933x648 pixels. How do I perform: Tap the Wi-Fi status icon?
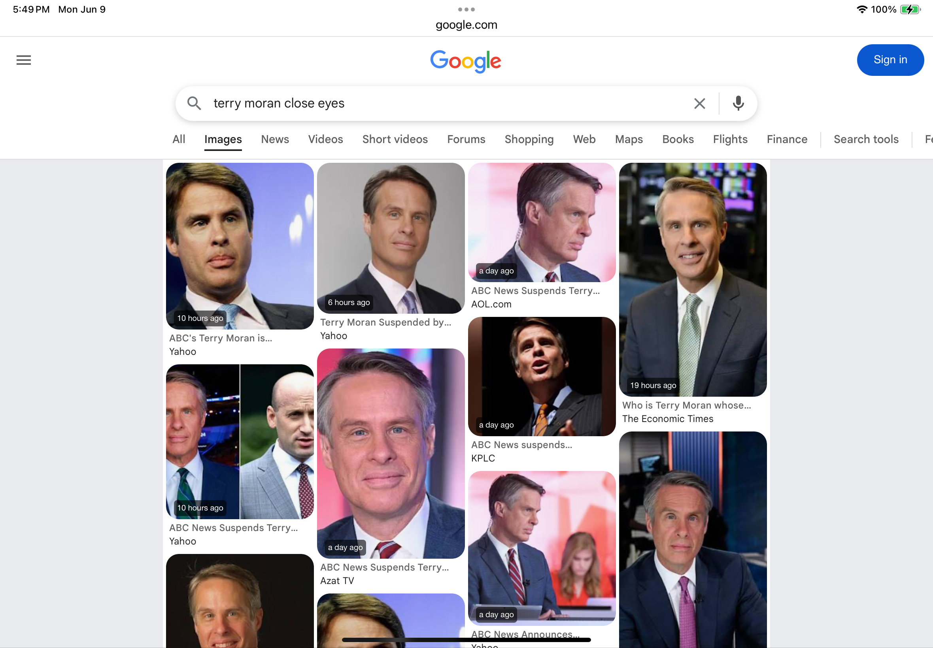click(861, 9)
